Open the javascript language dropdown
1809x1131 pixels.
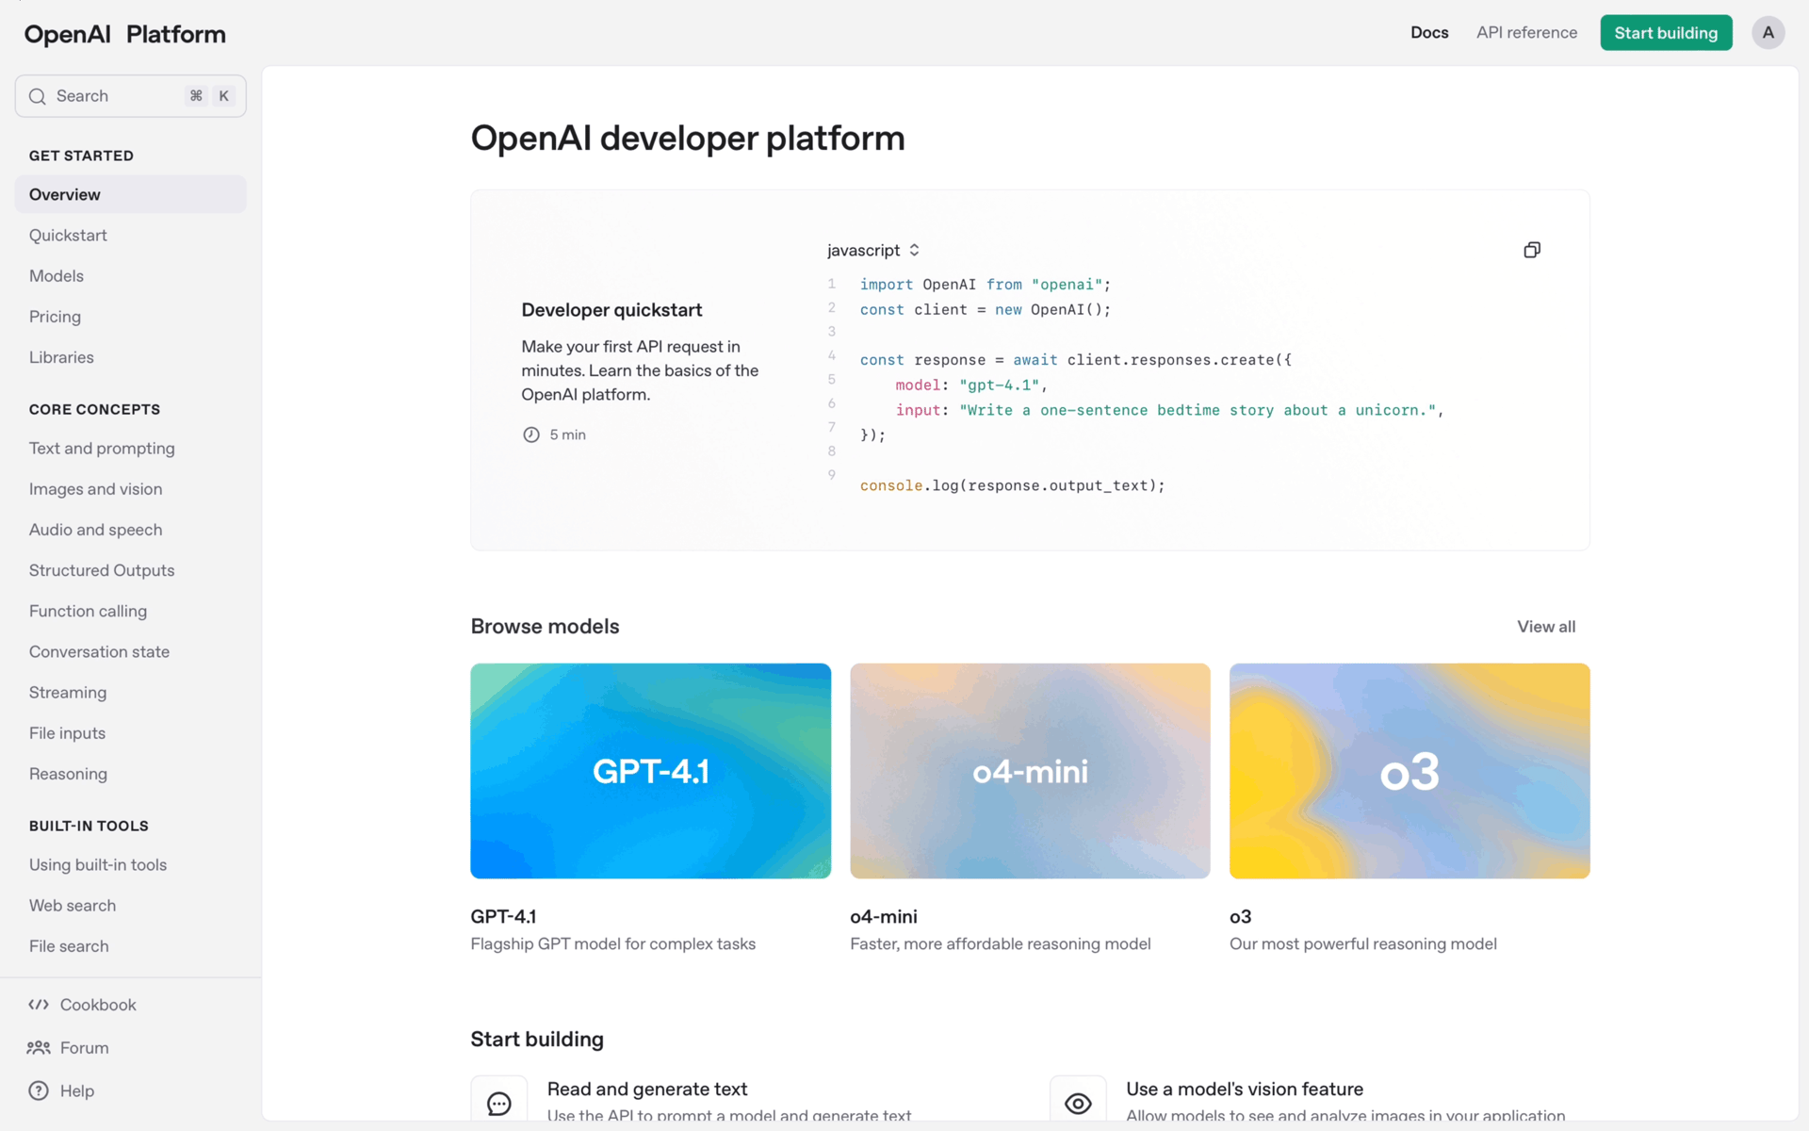873,250
